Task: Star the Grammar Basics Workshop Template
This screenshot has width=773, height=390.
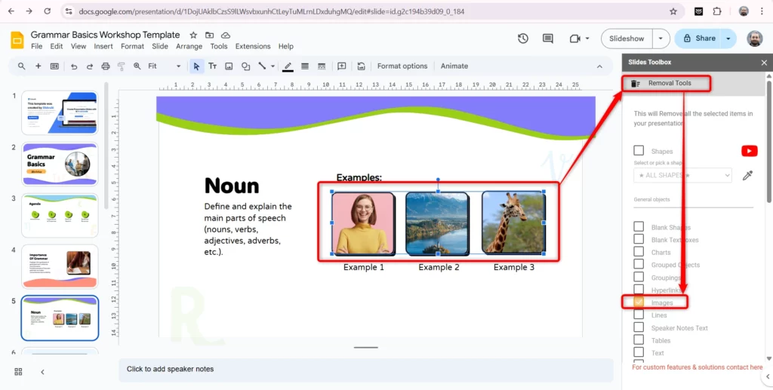Action: click(194, 35)
